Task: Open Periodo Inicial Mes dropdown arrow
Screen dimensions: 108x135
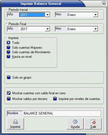Action: [x=95, y=15]
